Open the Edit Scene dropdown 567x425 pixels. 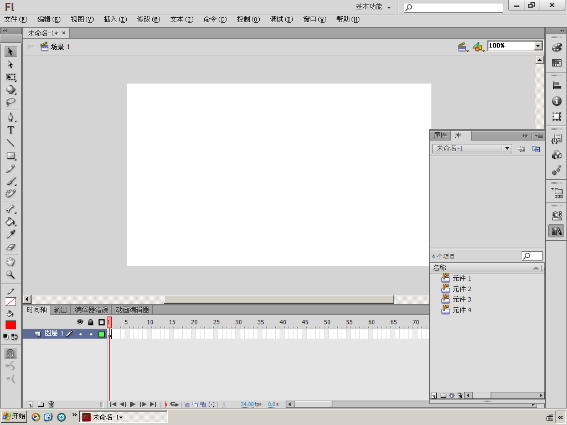point(462,46)
